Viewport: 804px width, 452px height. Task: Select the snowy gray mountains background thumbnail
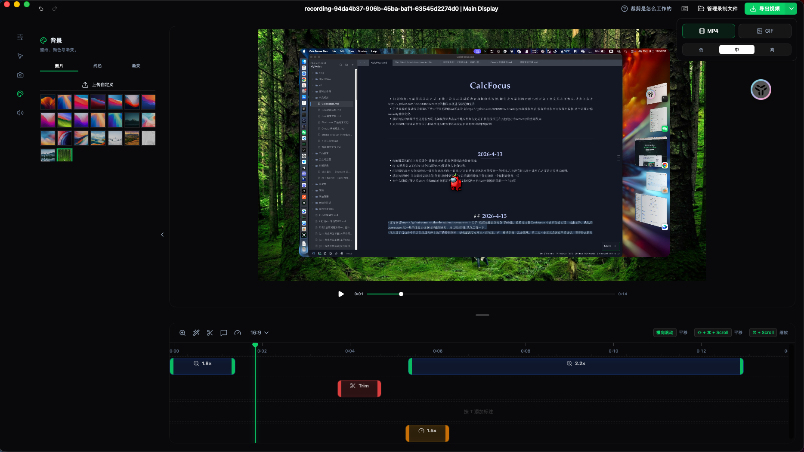115,138
